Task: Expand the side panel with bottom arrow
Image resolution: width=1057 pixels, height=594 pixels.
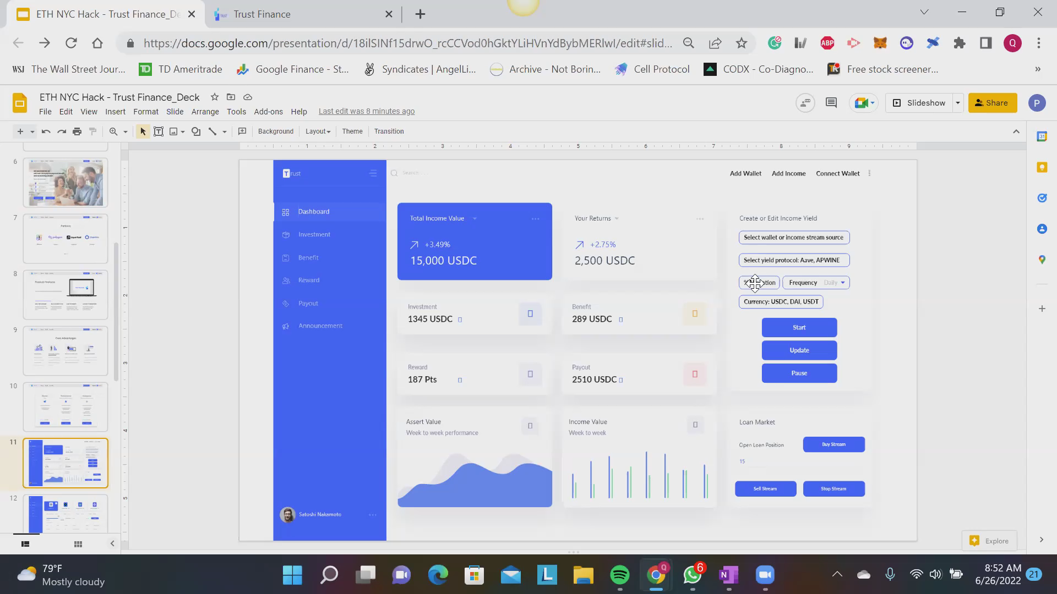Action: [x=1041, y=540]
